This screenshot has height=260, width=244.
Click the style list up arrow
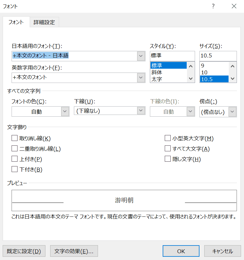coord(191,66)
